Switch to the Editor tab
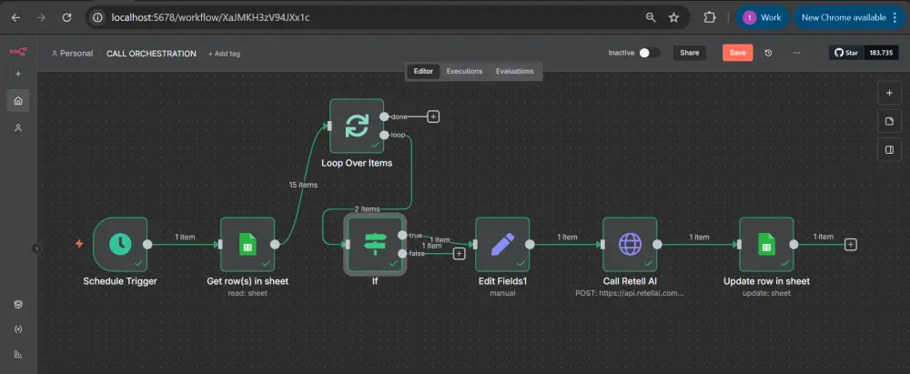 pyautogui.click(x=423, y=71)
